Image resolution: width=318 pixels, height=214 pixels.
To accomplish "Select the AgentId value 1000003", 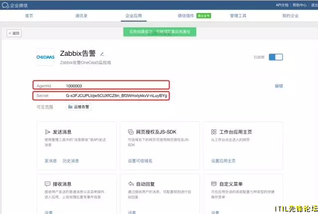I will [74, 86].
